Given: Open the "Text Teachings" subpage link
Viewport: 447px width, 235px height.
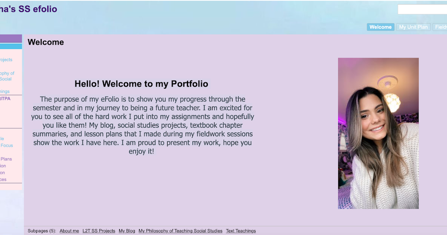Looking at the screenshot, I should [241, 231].
